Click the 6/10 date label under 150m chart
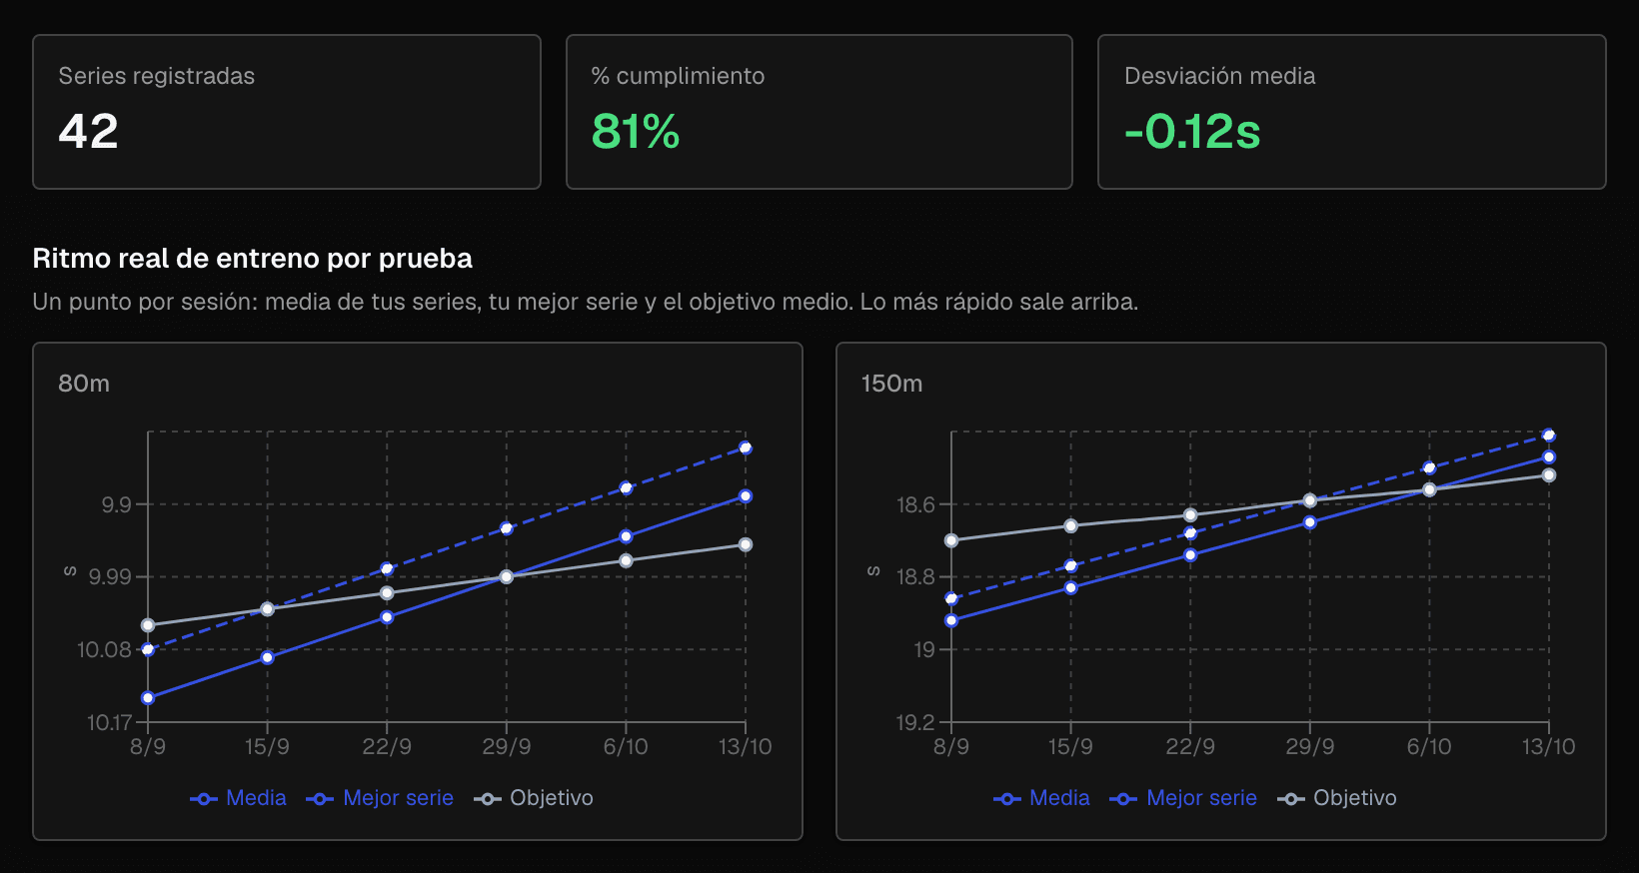The height and width of the screenshot is (873, 1639). (x=1429, y=747)
